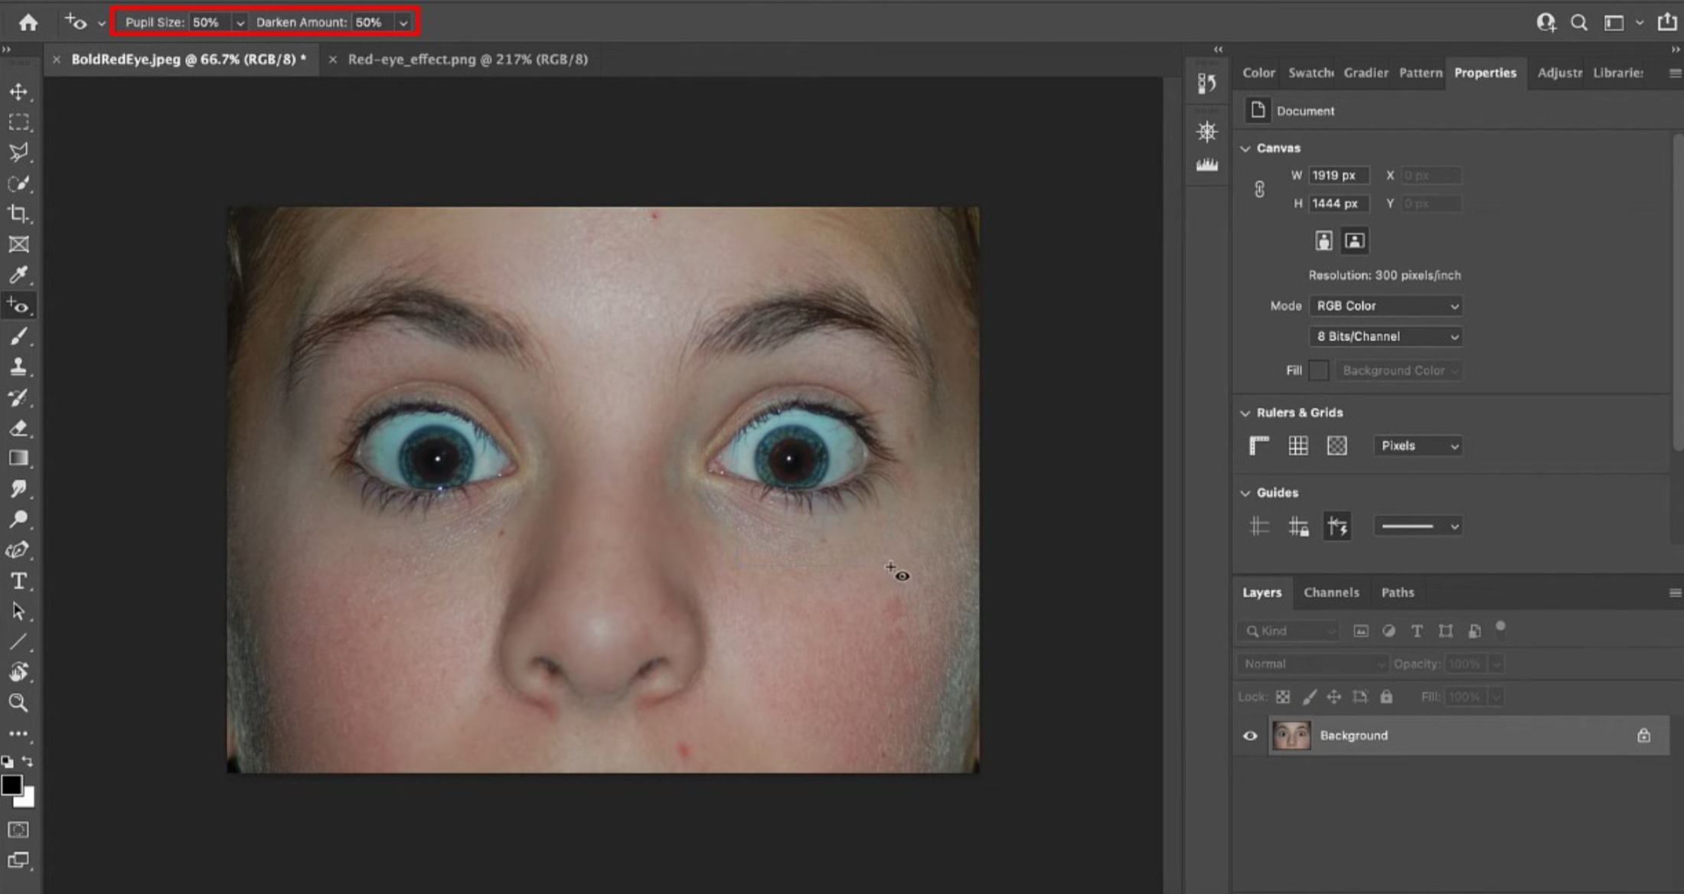Select the Brush tool
This screenshot has height=894, width=1684.
pyautogui.click(x=18, y=337)
